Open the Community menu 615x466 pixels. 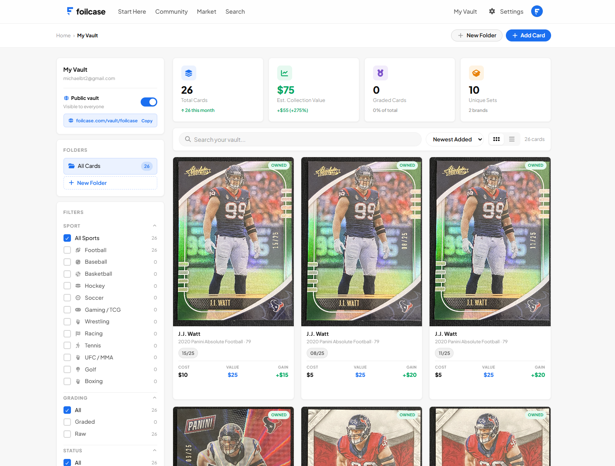(171, 12)
